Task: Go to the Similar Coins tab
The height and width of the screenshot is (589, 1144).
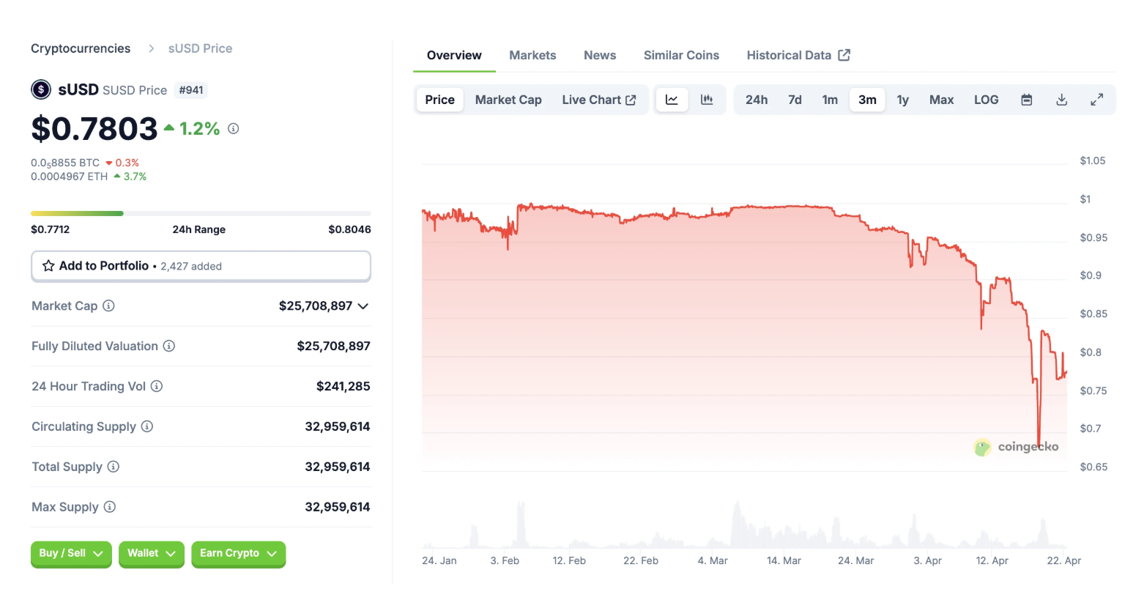Action: (681, 55)
